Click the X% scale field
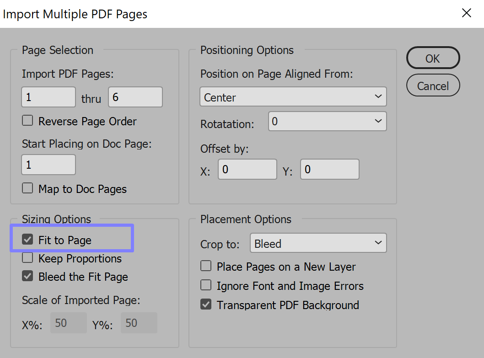 [x=68, y=323]
